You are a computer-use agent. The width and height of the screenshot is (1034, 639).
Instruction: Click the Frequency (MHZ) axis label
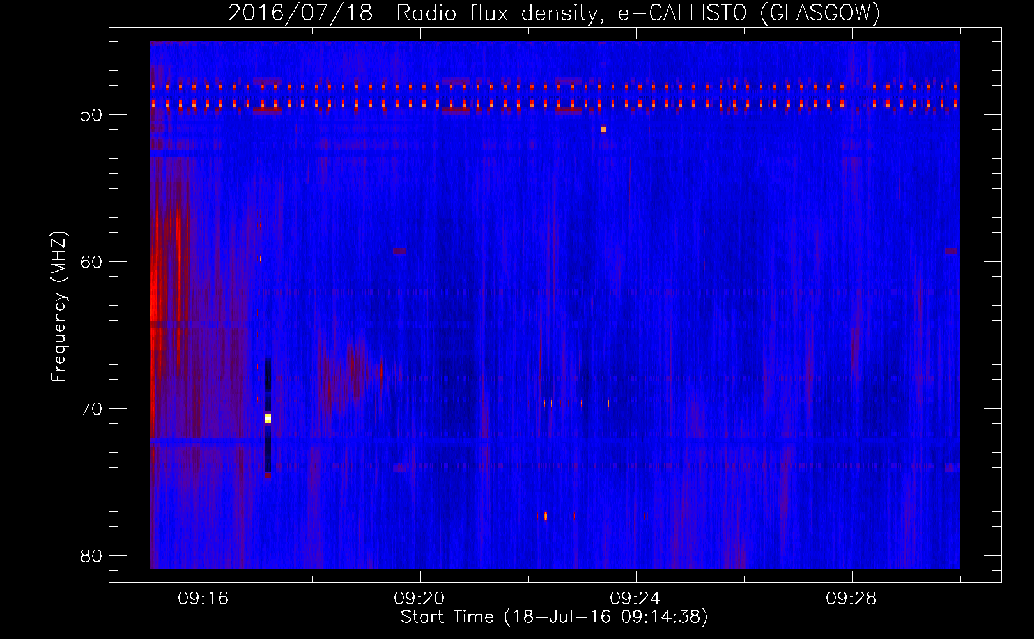click(x=59, y=307)
